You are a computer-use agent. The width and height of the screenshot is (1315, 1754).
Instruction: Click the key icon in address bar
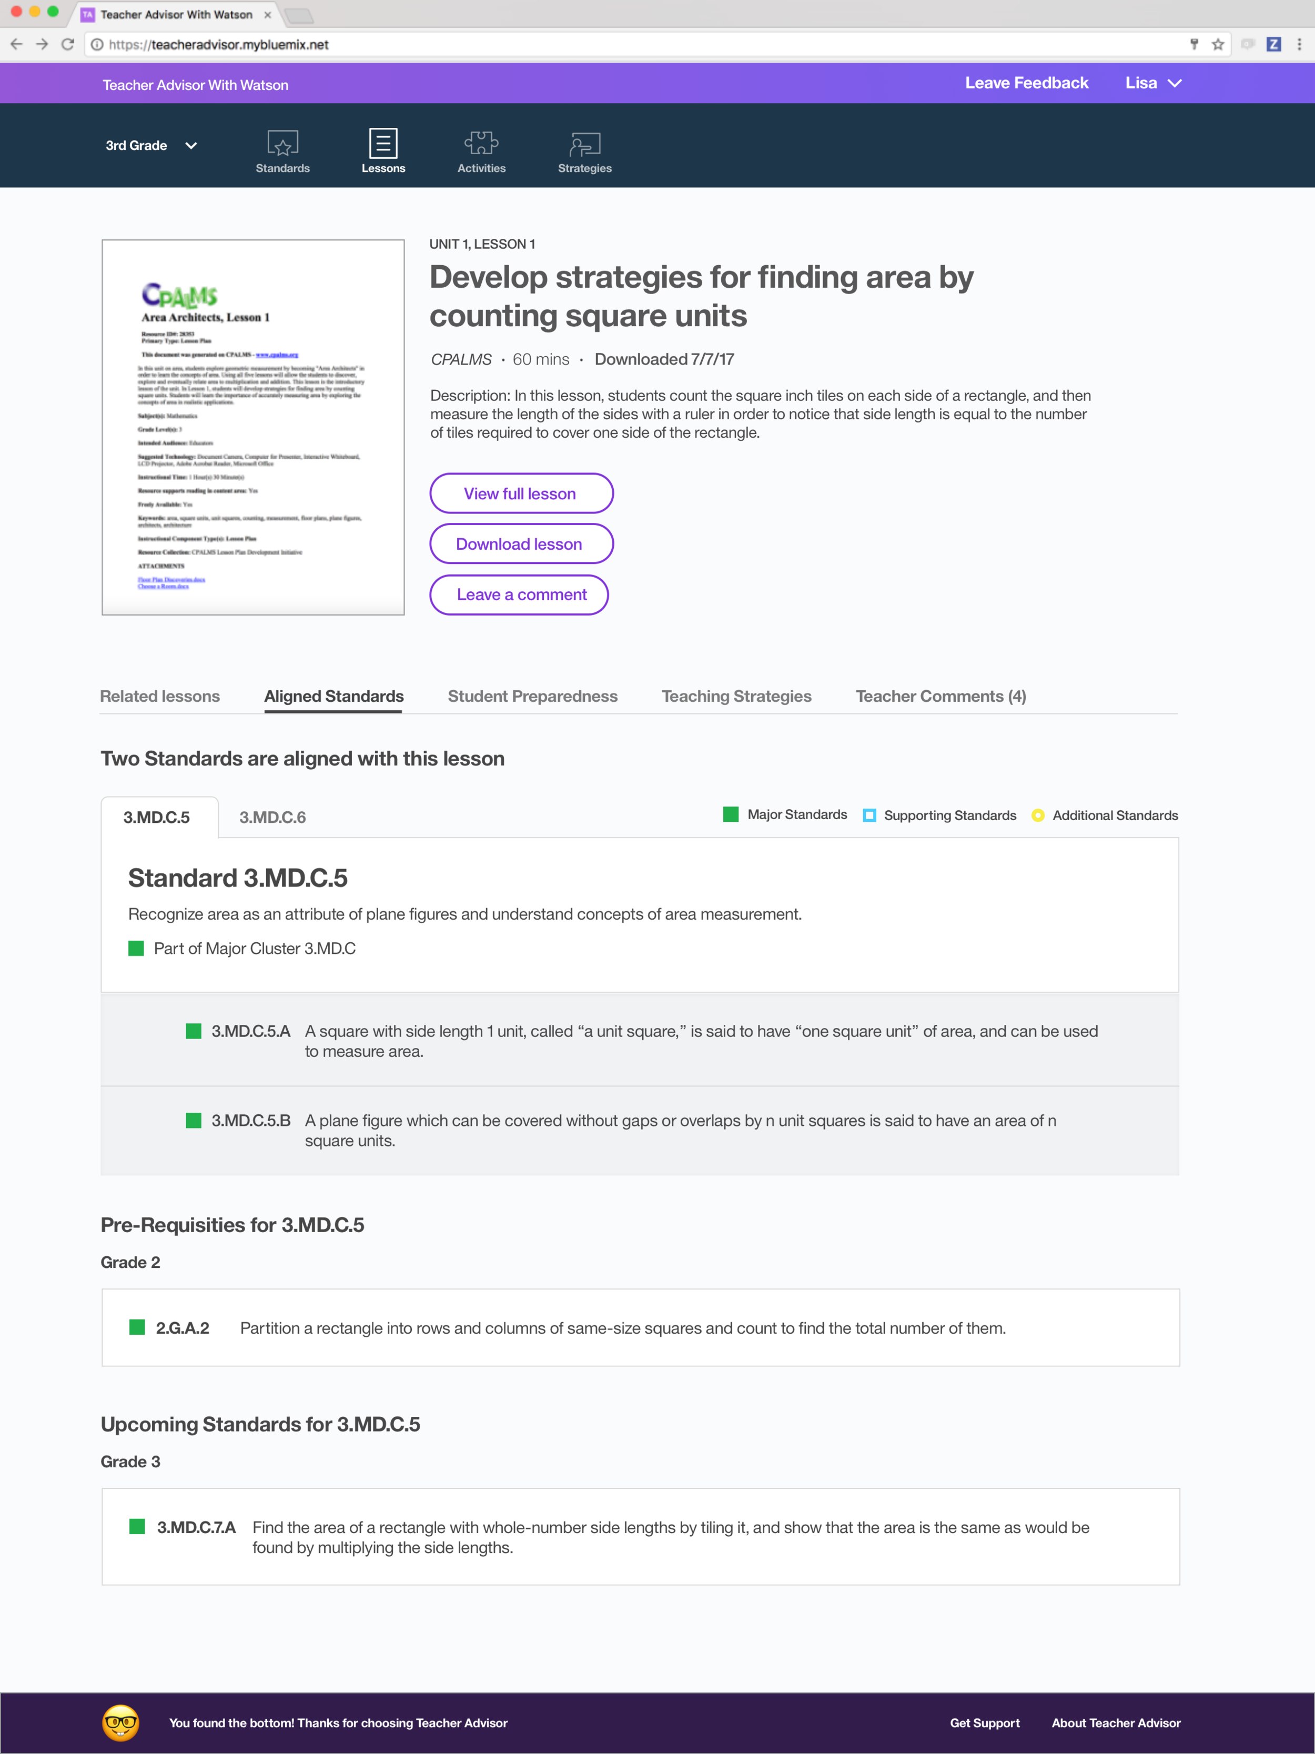tap(1193, 44)
